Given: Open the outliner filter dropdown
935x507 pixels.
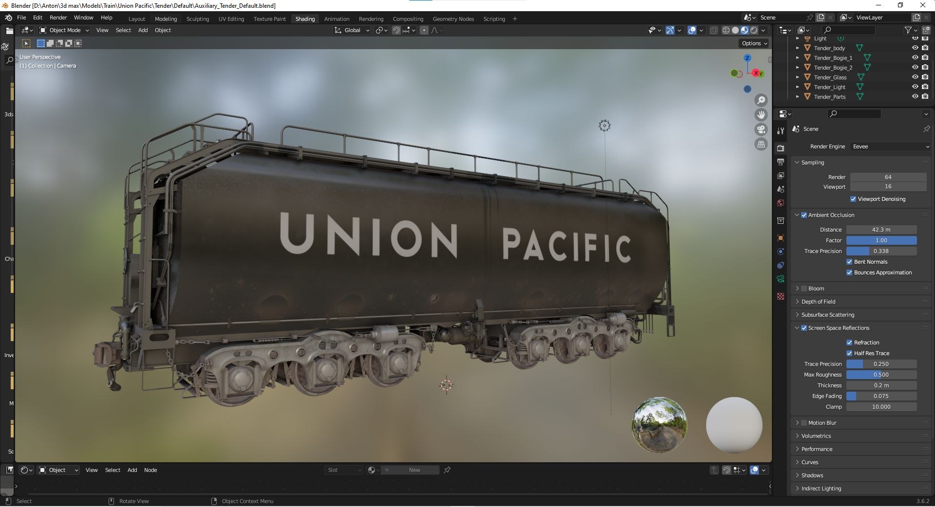Looking at the screenshot, I should (911, 30).
